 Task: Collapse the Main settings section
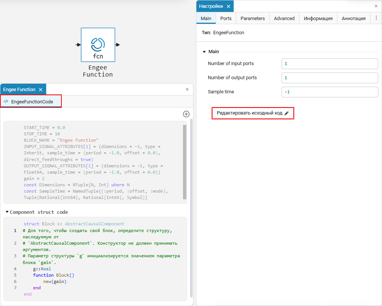click(x=204, y=52)
